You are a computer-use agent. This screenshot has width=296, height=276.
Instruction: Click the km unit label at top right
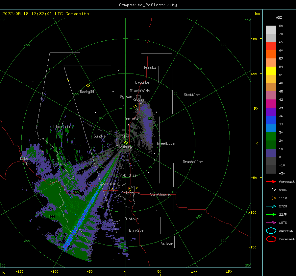point(257,14)
